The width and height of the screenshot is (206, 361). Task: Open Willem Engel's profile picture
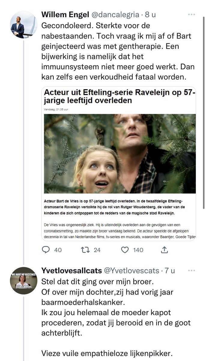pyautogui.click(x=23, y=25)
